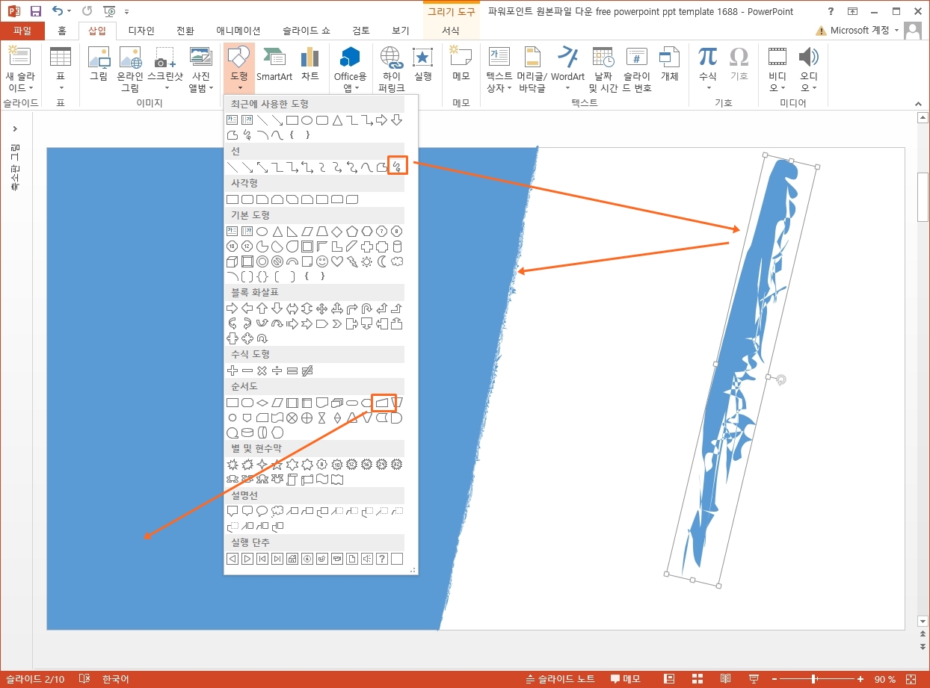Select the Flowchart Decision diamond shape
Screen dimensions: 930x688
click(x=262, y=403)
